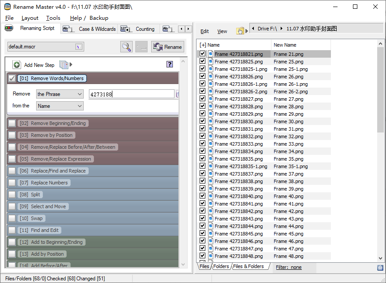This screenshot has height=283, width=386.
Task: Click the magnifier preview icon
Action: [x=126, y=47]
